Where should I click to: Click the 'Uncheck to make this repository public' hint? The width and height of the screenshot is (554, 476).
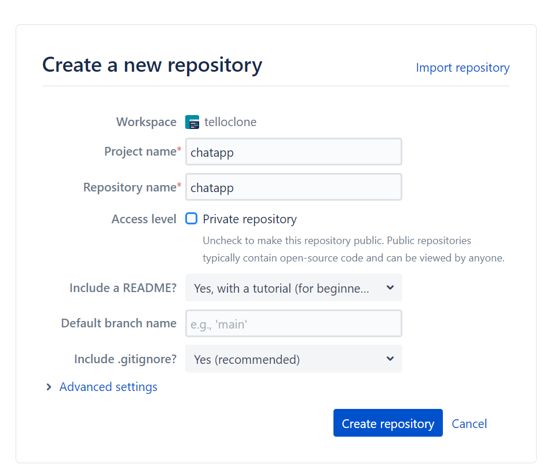pos(353,249)
